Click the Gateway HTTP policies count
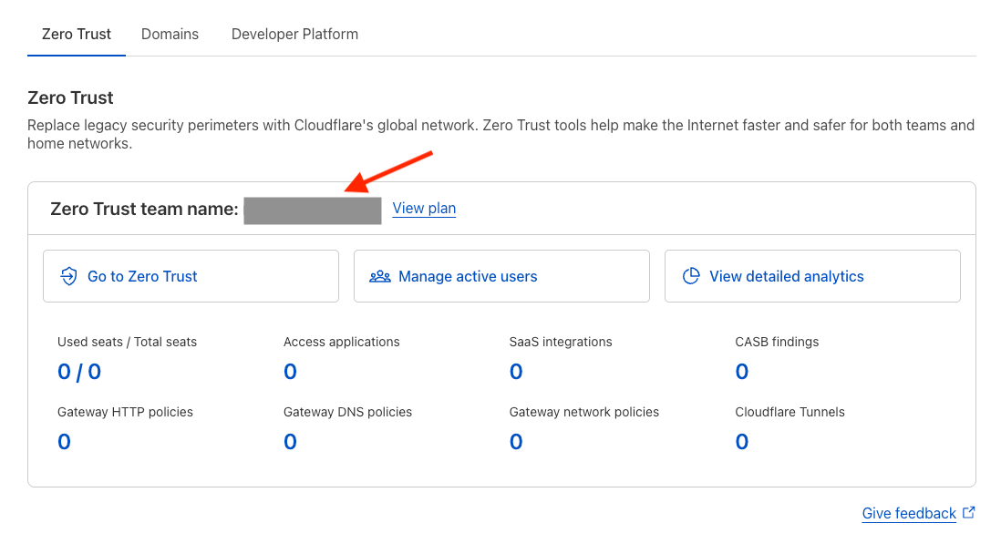The height and width of the screenshot is (554, 1001). click(x=64, y=442)
